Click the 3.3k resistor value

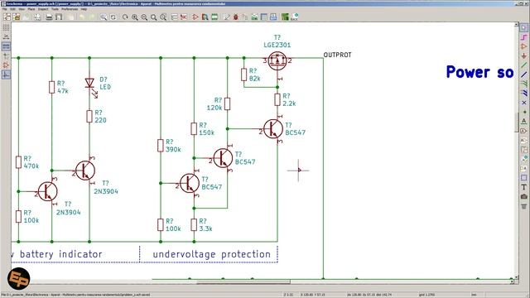pos(205,228)
